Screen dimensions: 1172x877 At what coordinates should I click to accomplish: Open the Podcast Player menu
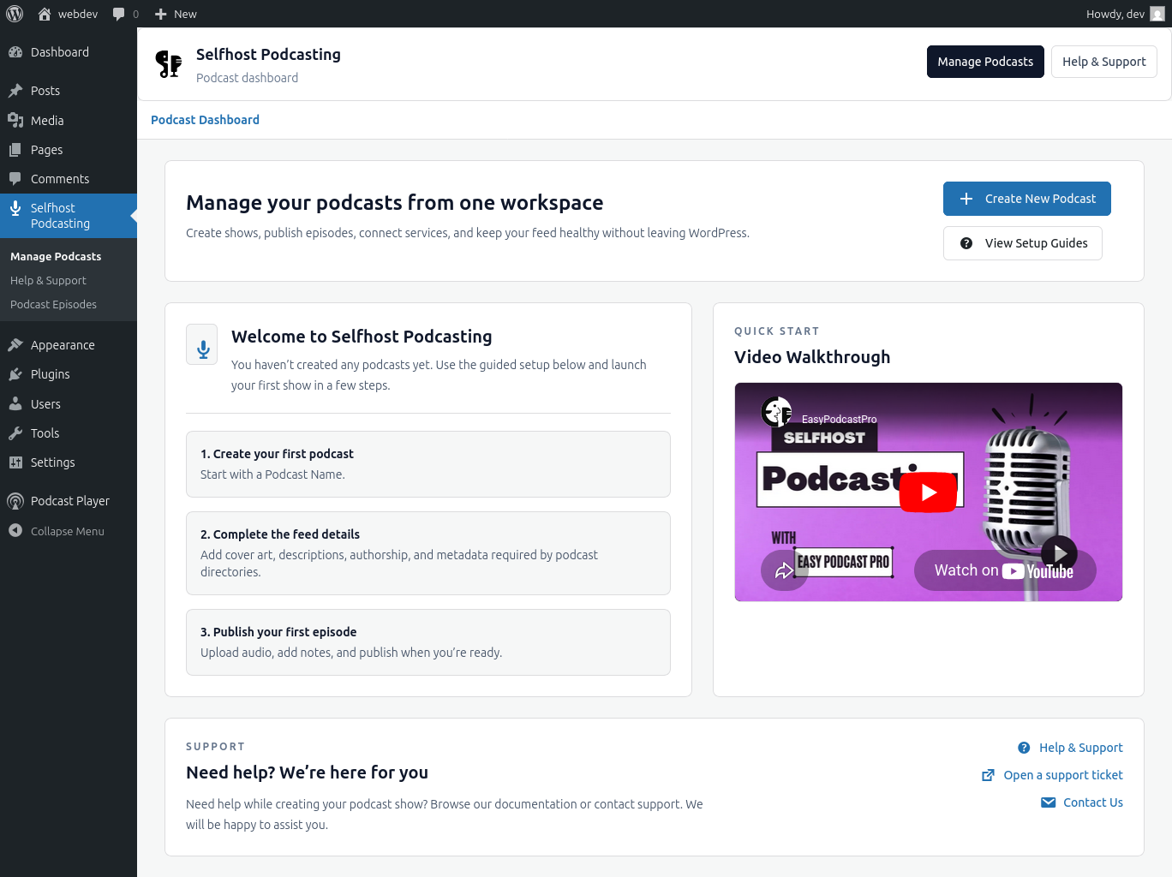69,501
